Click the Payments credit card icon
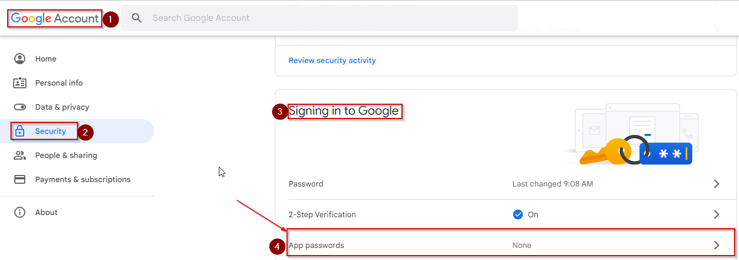 tap(20, 179)
